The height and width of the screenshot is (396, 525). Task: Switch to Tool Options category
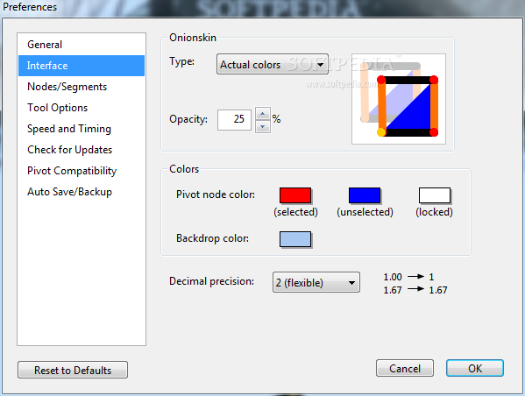coord(82,108)
